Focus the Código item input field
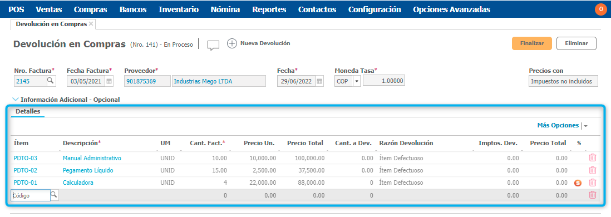 point(31,195)
